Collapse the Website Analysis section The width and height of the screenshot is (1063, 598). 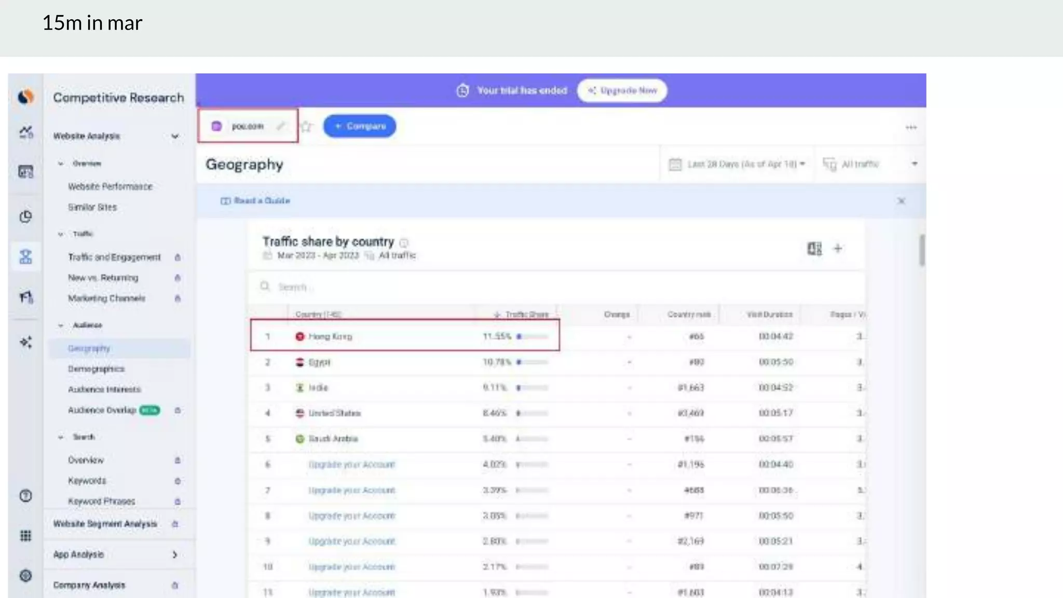[175, 136]
